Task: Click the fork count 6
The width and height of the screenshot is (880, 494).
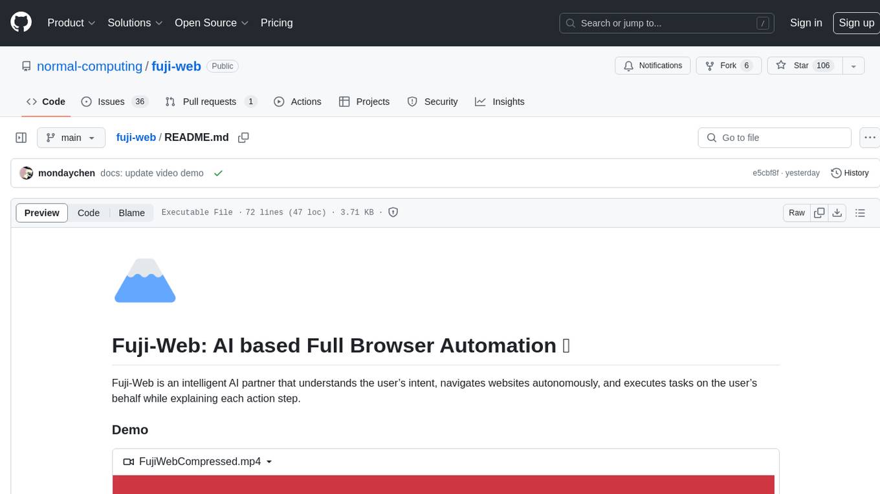Action: pos(746,66)
